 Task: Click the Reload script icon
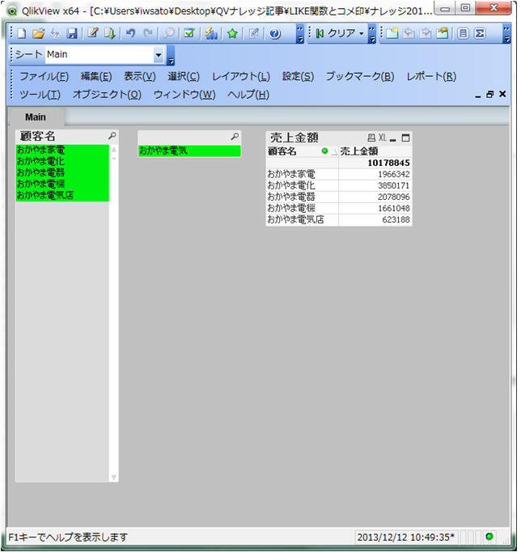coord(110,33)
